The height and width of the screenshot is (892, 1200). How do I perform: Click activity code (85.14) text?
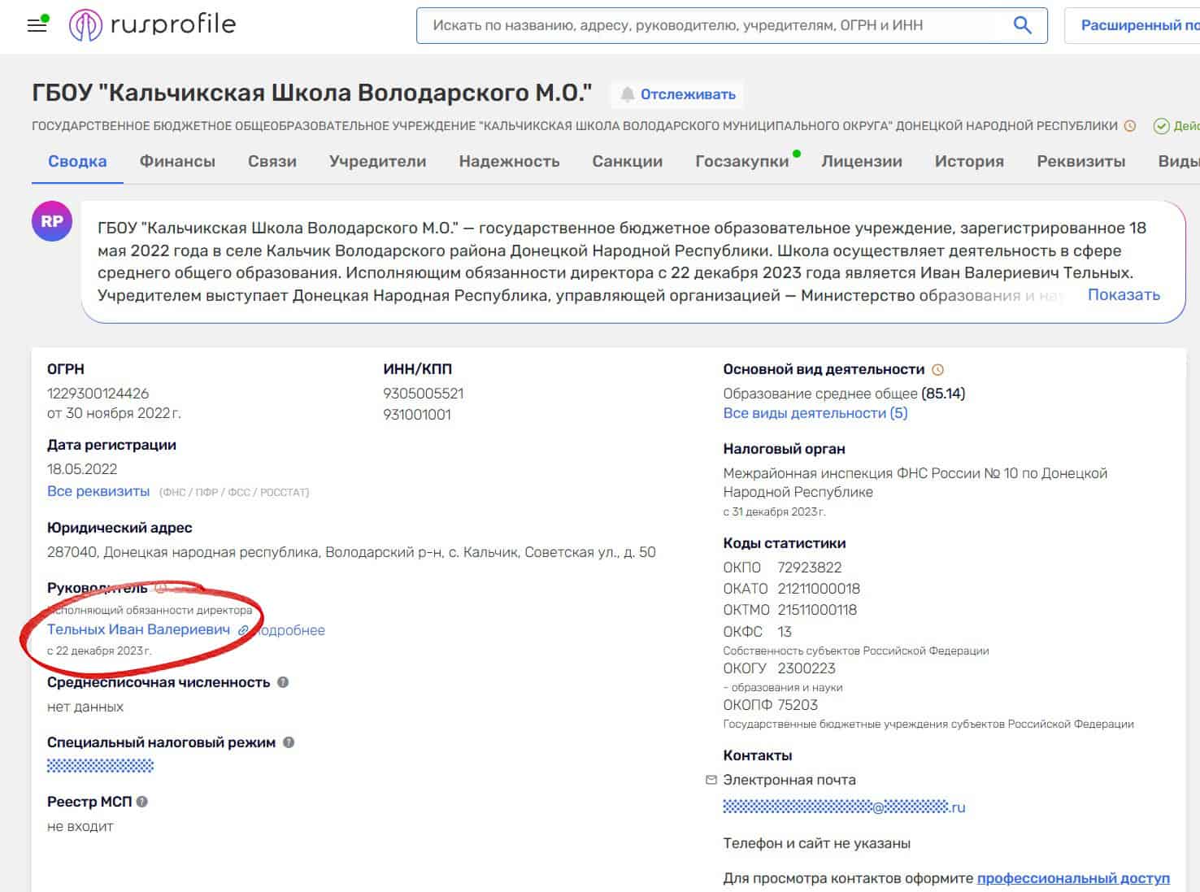[943, 394]
